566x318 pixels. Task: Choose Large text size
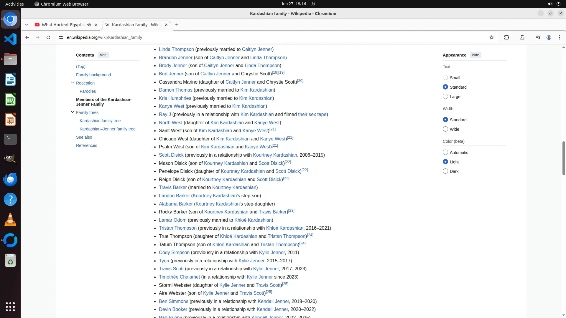click(445, 97)
